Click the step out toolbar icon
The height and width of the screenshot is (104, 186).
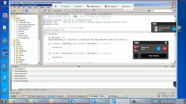click(x=85, y=11)
